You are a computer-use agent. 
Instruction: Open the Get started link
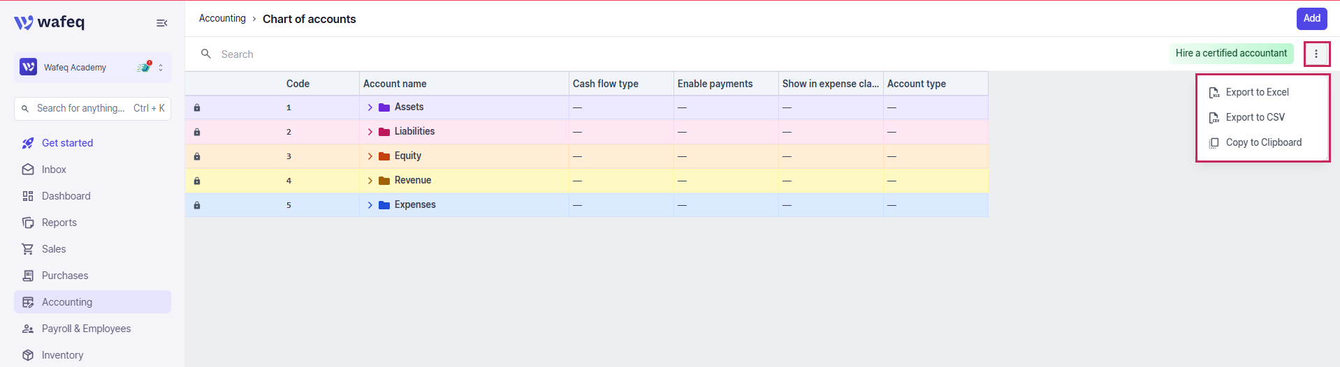(92, 143)
